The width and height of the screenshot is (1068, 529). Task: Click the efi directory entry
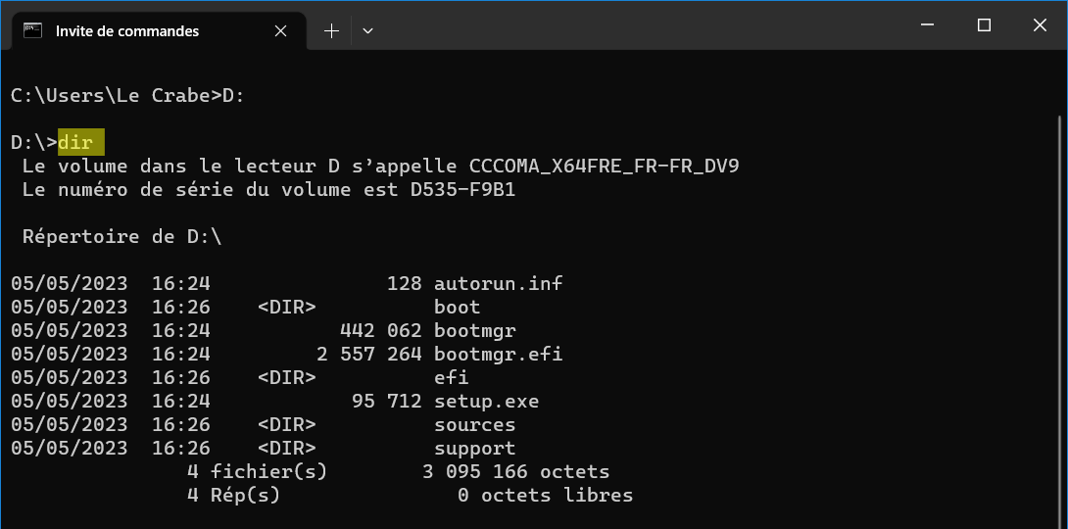(452, 377)
